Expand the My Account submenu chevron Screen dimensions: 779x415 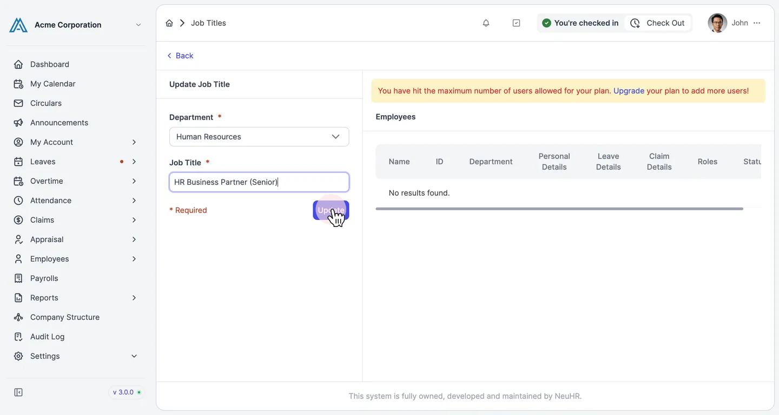[x=134, y=142]
